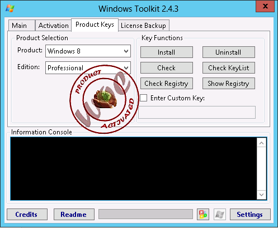
Task: Enable the Enter Custom Key checkbox
Action: (x=144, y=98)
